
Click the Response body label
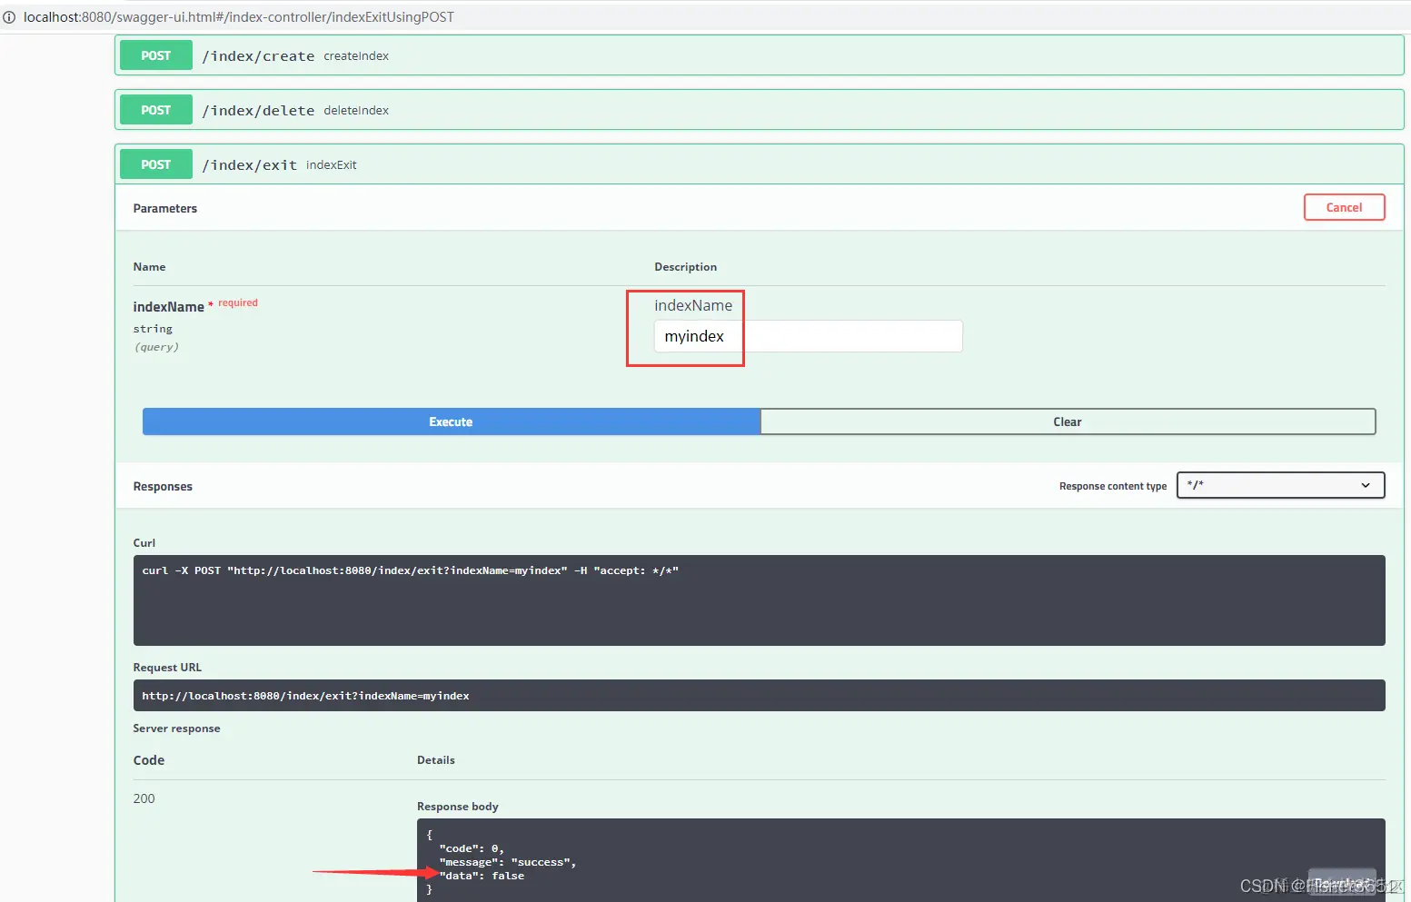(458, 807)
